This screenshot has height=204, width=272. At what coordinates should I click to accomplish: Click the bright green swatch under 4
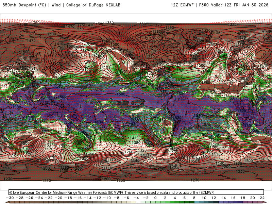point(177,202)
